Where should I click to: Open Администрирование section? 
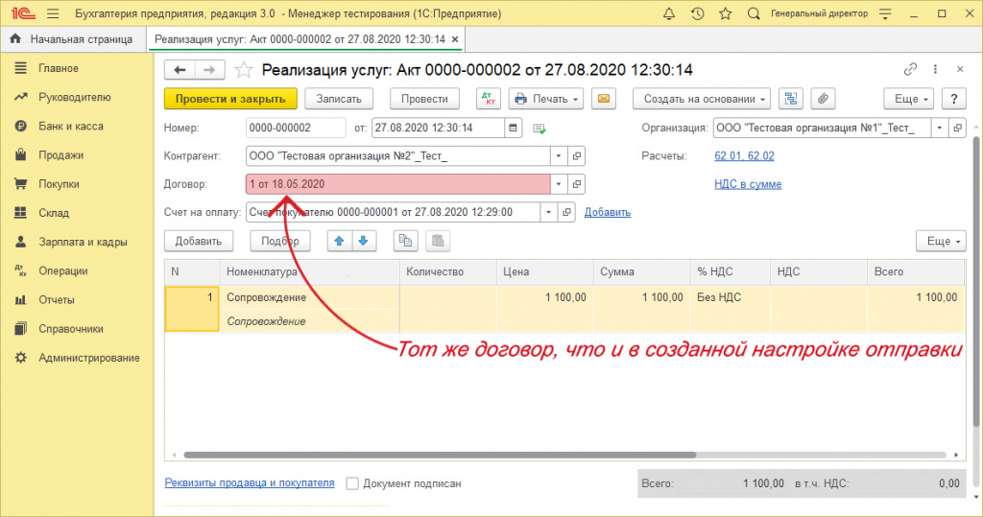tap(89, 357)
